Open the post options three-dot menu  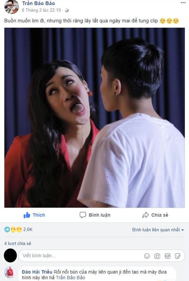(183, 3)
